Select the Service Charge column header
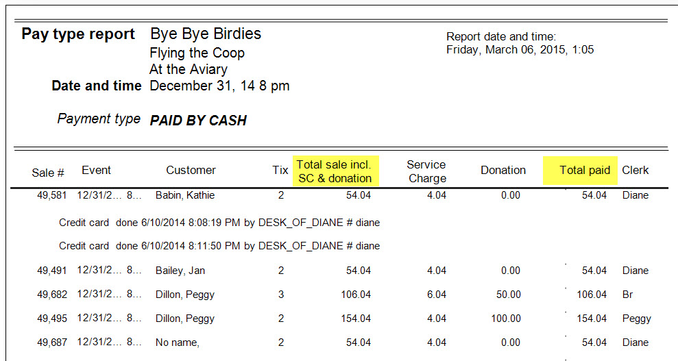 point(427,171)
